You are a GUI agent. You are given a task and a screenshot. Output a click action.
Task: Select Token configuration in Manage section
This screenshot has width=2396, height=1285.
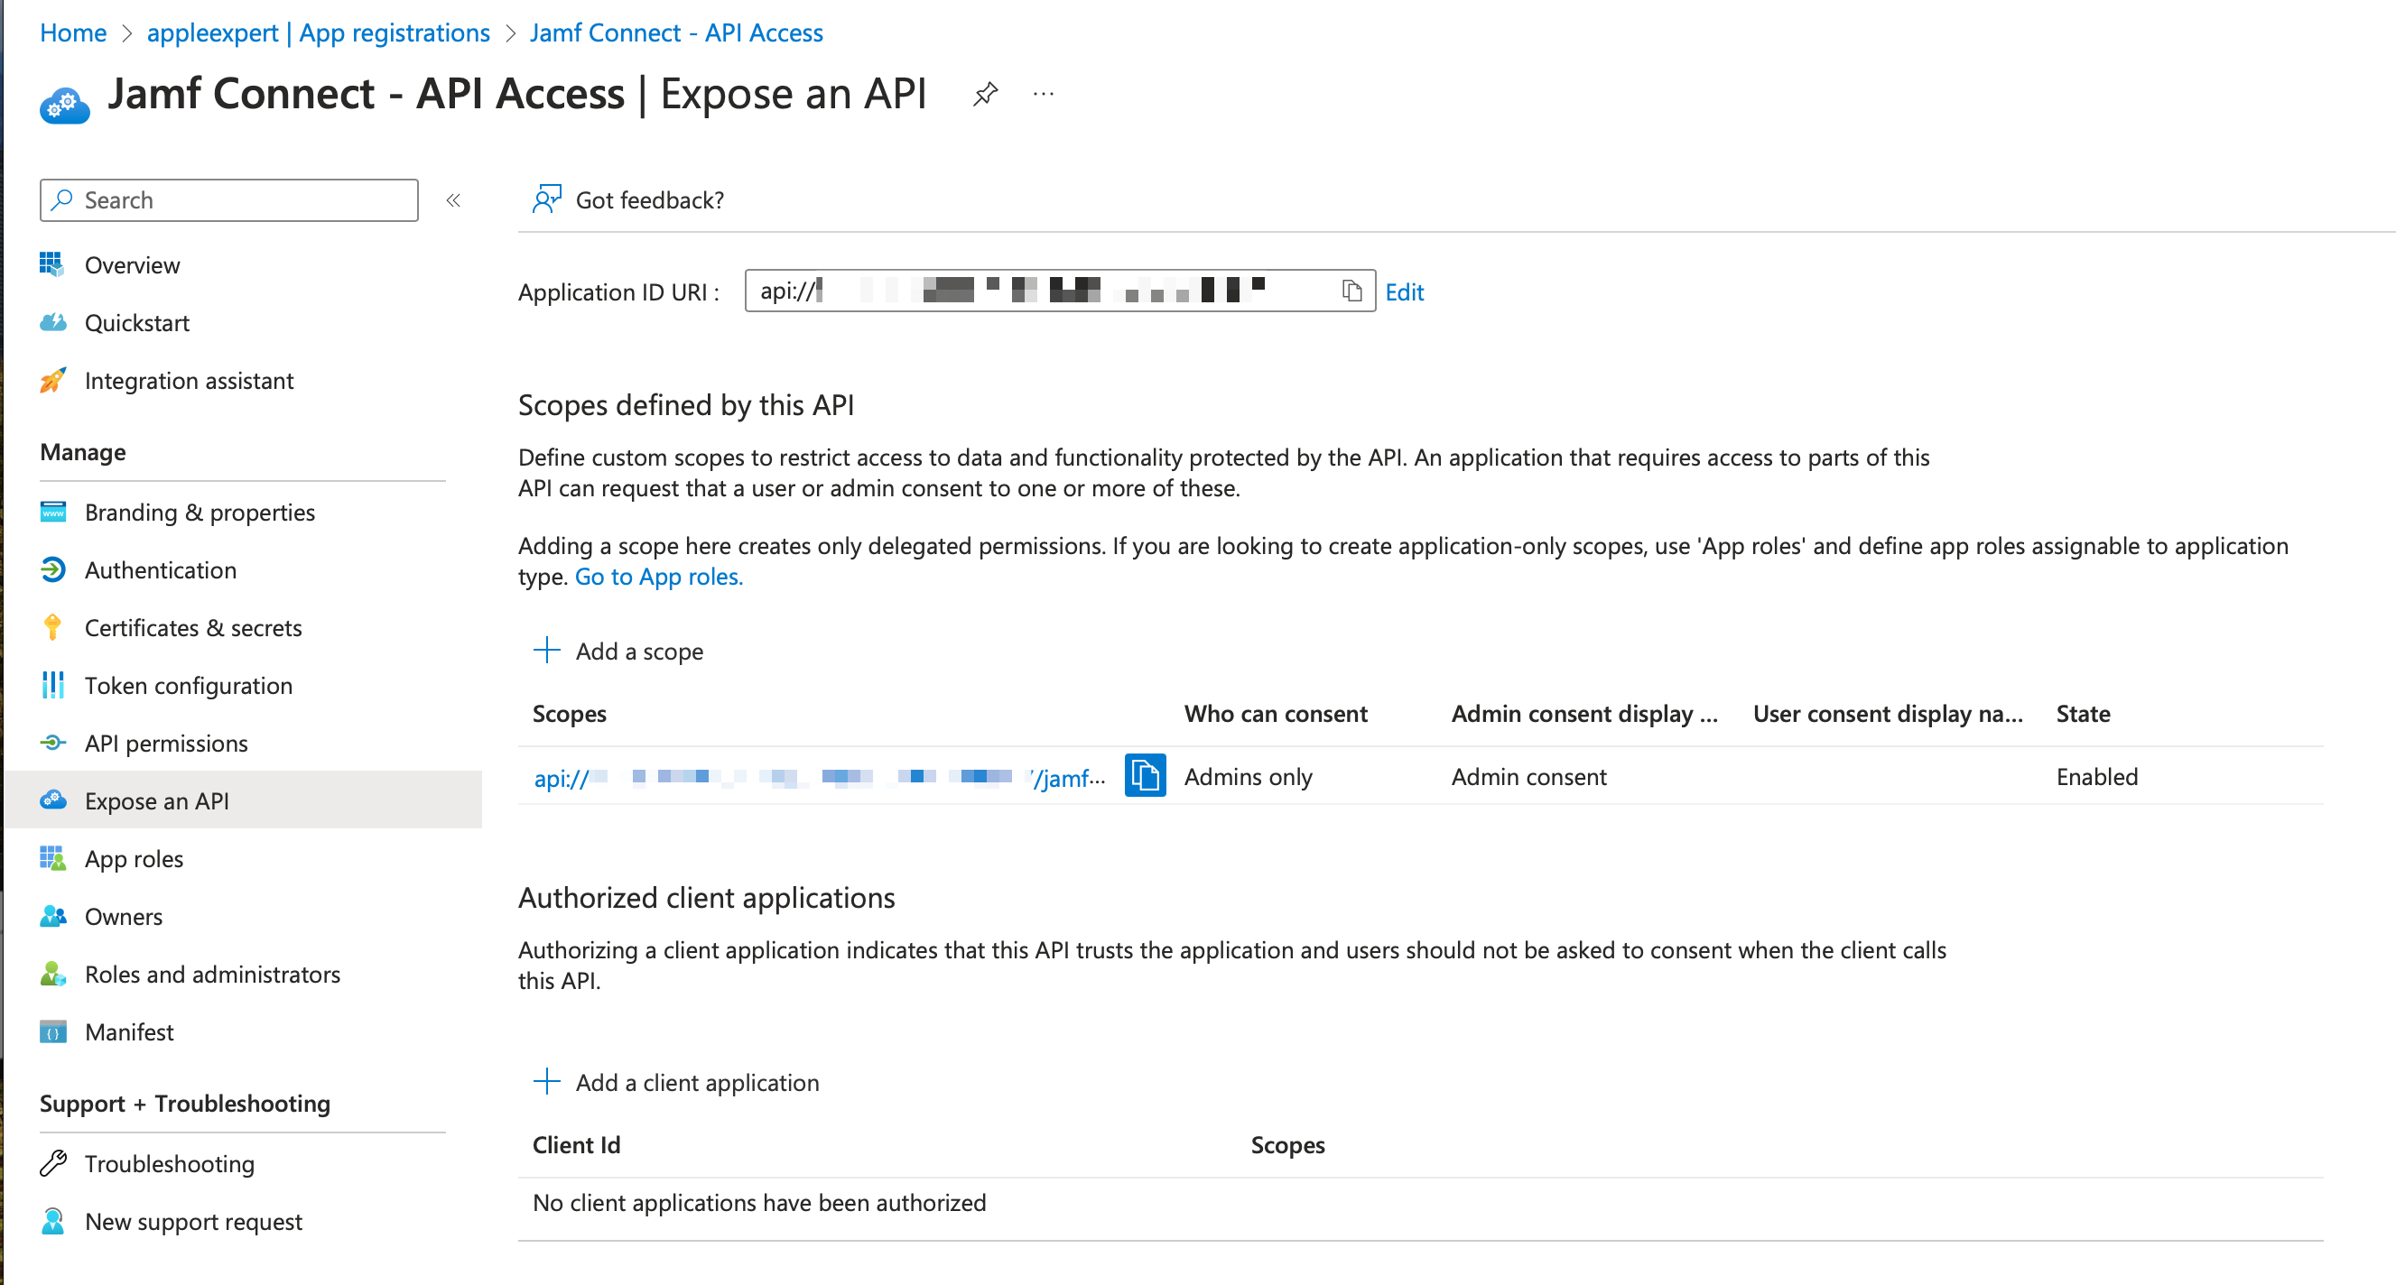point(188,685)
